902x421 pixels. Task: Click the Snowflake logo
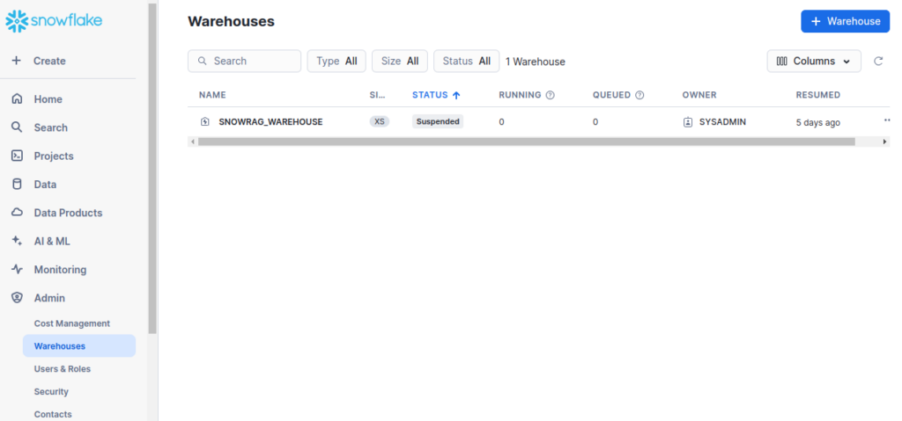(x=54, y=21)
